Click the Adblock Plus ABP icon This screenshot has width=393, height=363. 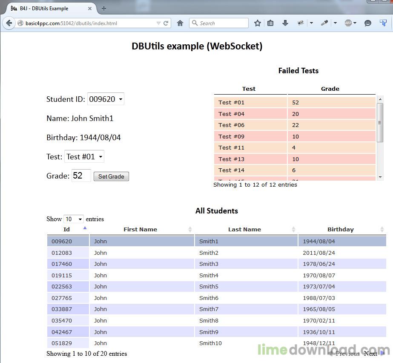[x=348, y=23]
